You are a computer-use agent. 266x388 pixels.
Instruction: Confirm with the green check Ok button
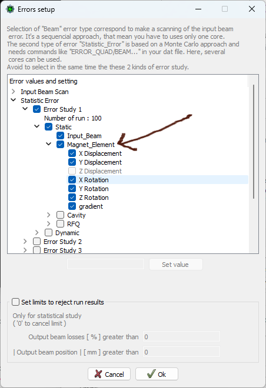click(157, 374)
